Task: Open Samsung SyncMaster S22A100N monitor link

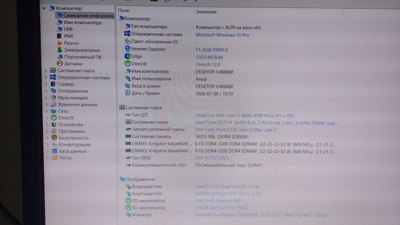Action: point(260,215)
